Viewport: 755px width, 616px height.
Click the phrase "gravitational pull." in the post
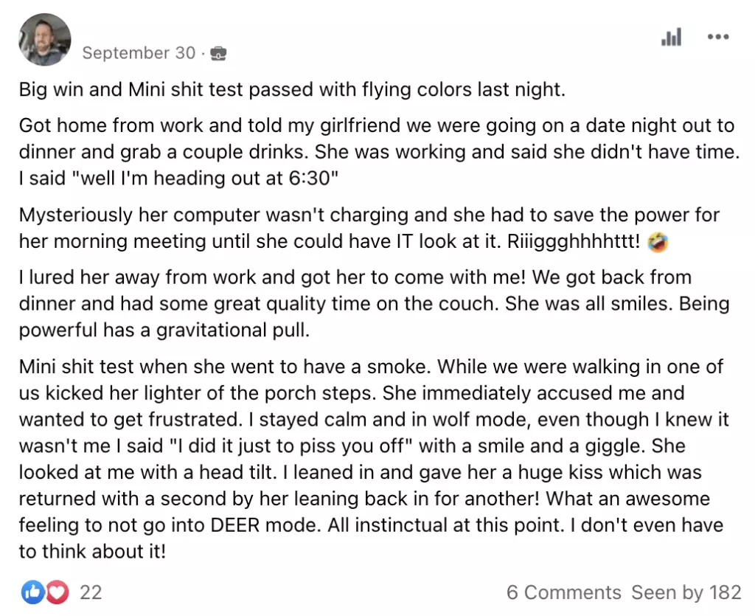(232, 331)
